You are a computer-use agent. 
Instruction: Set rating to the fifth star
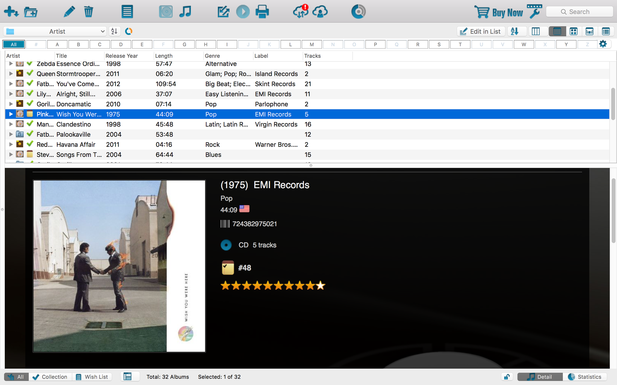268,286
